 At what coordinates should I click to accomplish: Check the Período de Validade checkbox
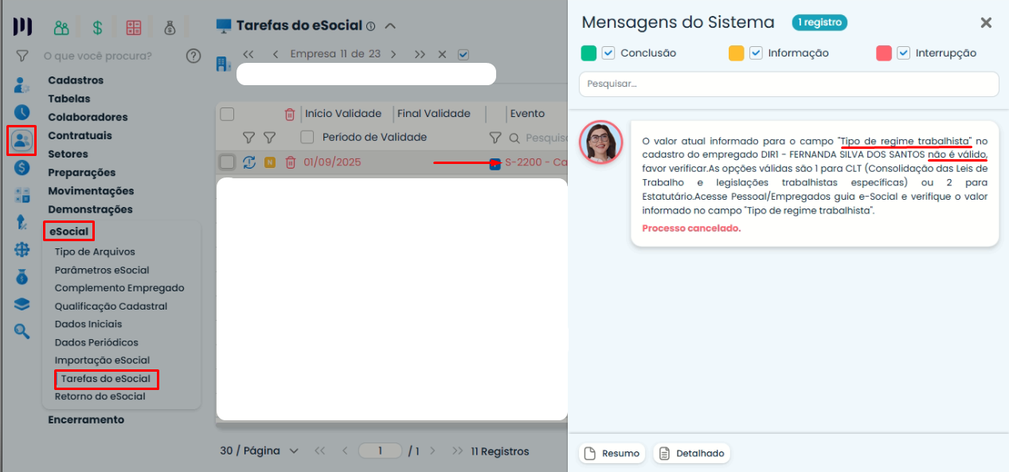(x=307, y=137)
